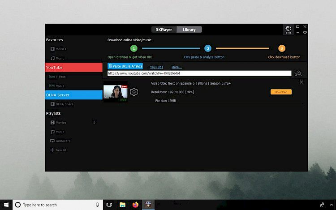The width and height of the screenshot is (336, 210).
Task: Switch to the Library tab
Action: 189,30
